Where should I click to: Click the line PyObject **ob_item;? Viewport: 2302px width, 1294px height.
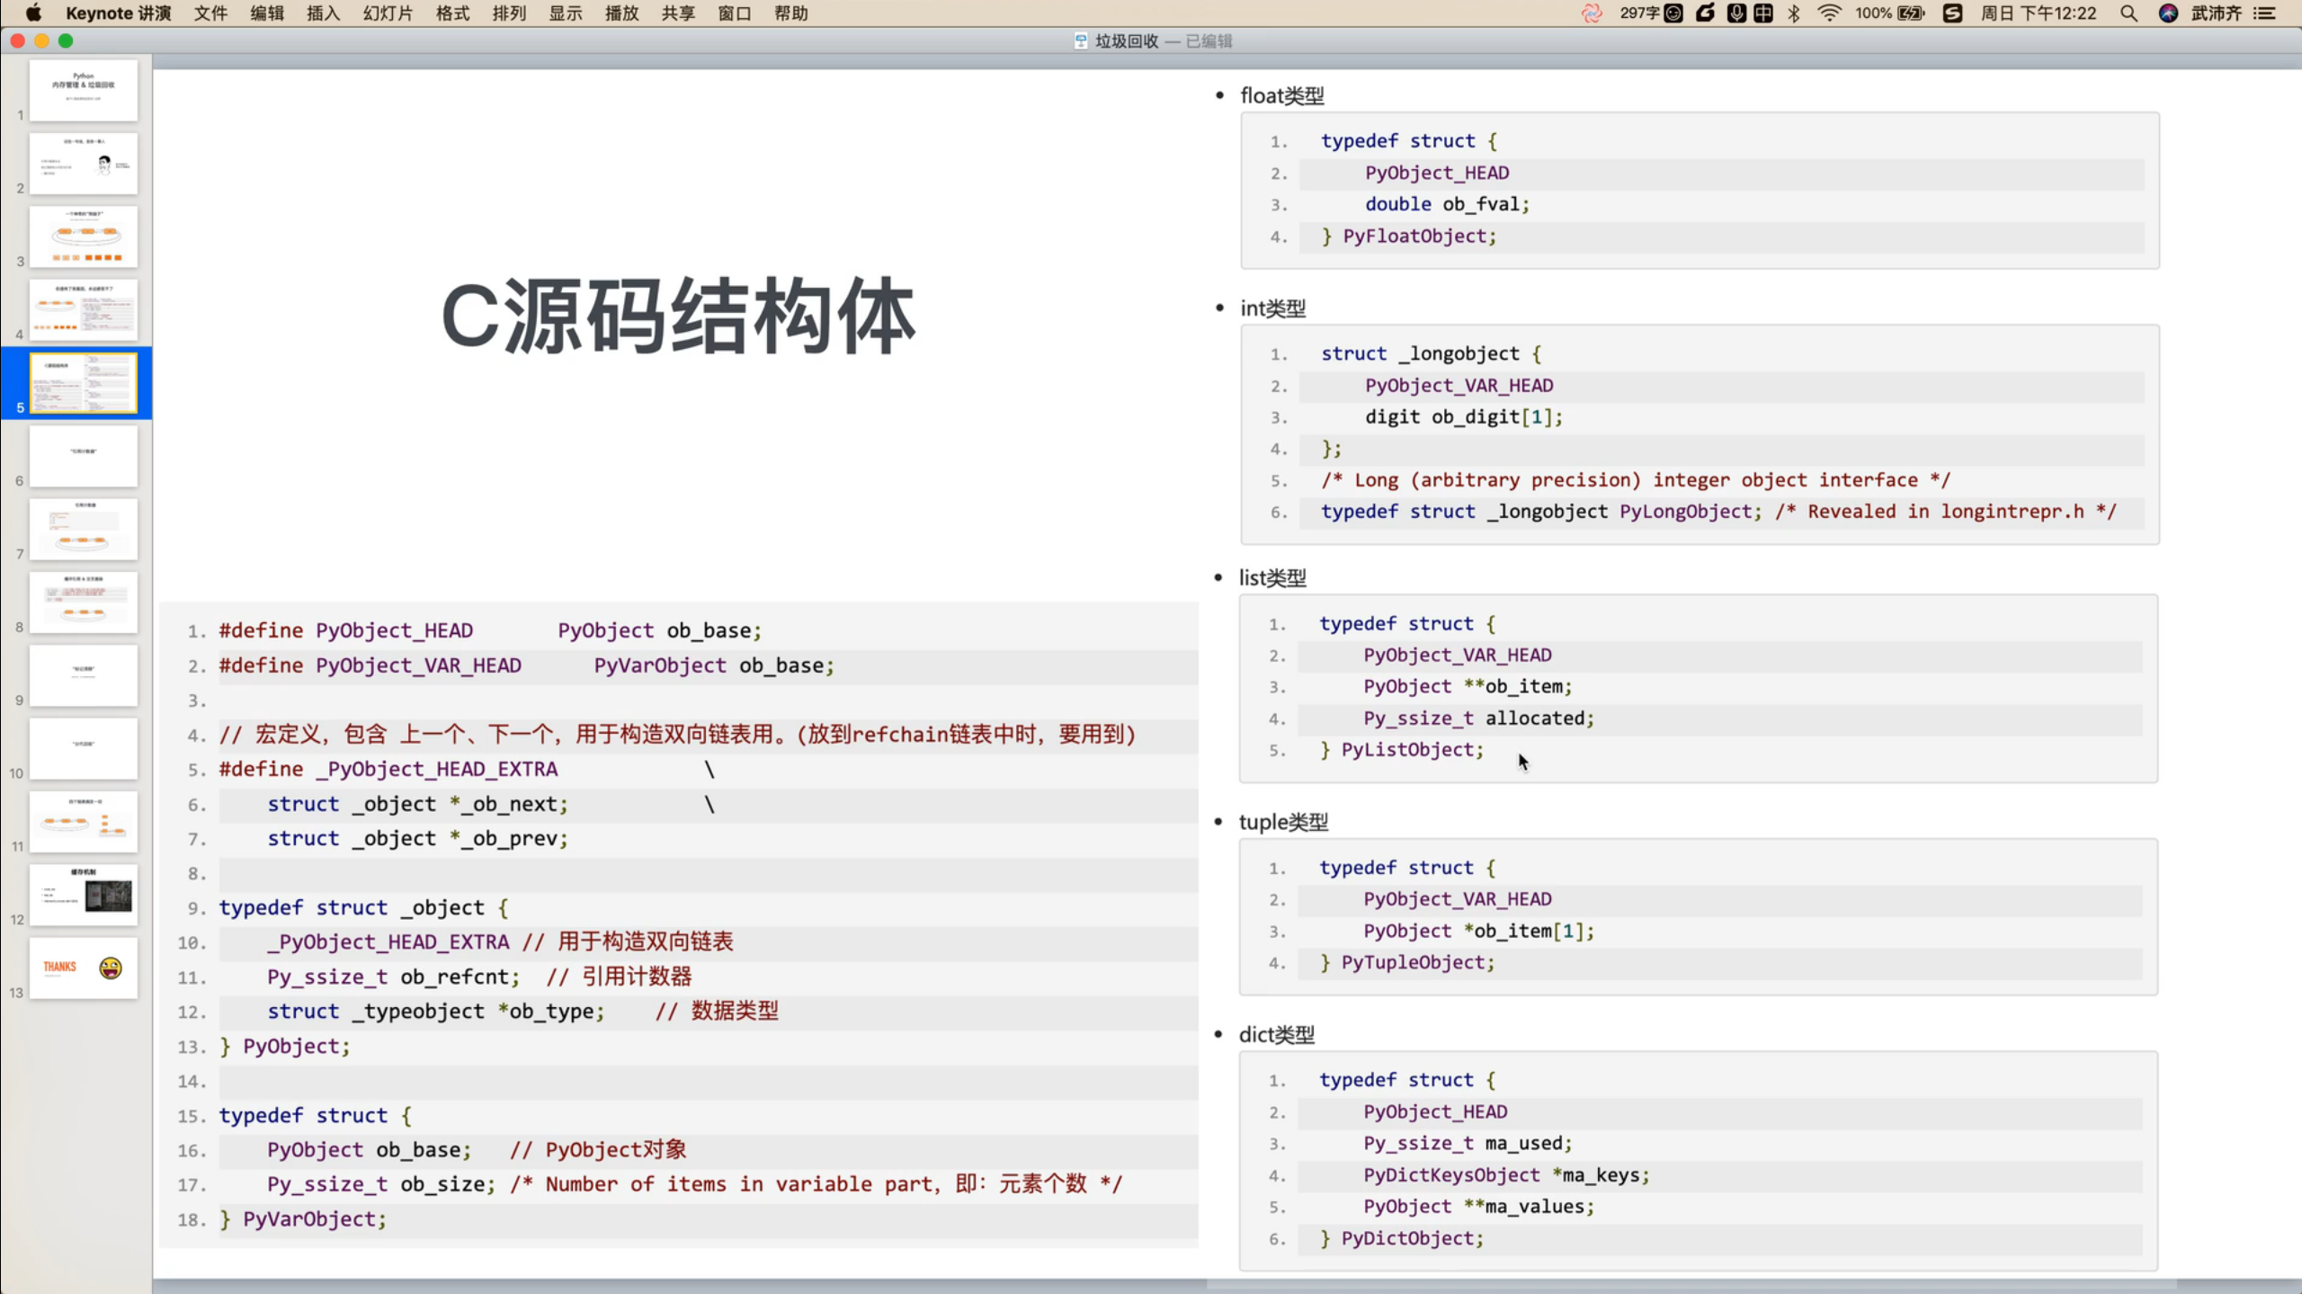[x=1468, y=687]
